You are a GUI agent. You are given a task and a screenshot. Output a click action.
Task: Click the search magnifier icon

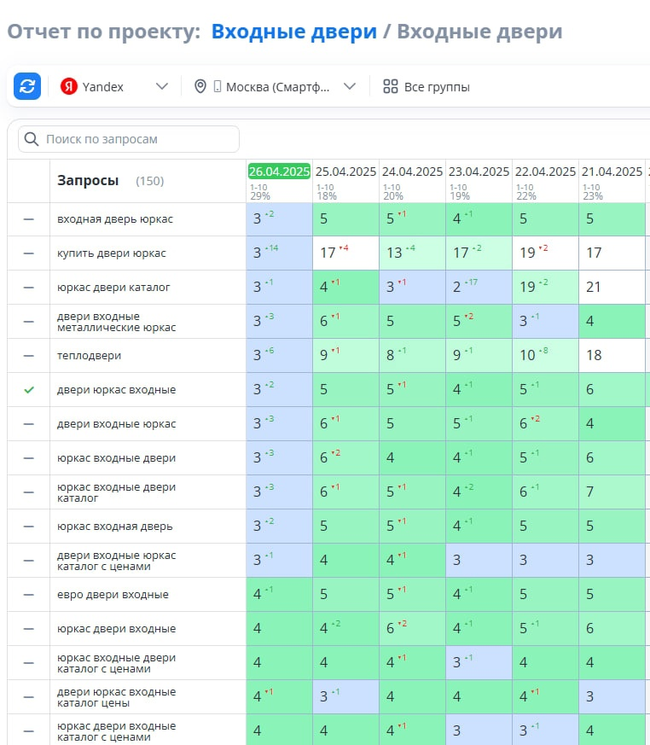click(32, 139)
